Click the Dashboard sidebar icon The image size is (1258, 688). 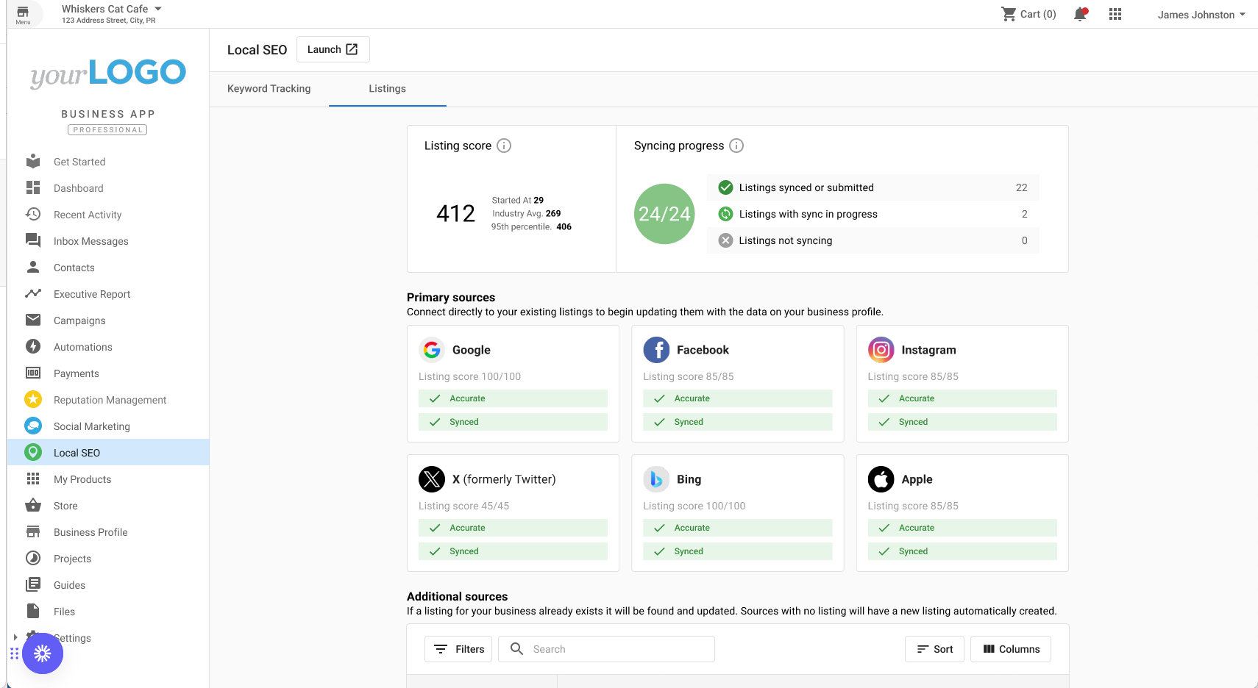coord(33,187)
